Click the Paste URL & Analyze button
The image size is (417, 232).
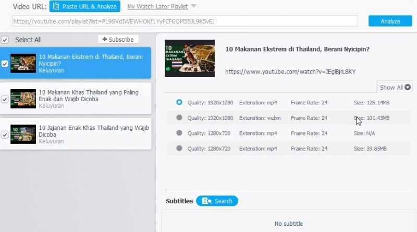[x=84, y=6]
